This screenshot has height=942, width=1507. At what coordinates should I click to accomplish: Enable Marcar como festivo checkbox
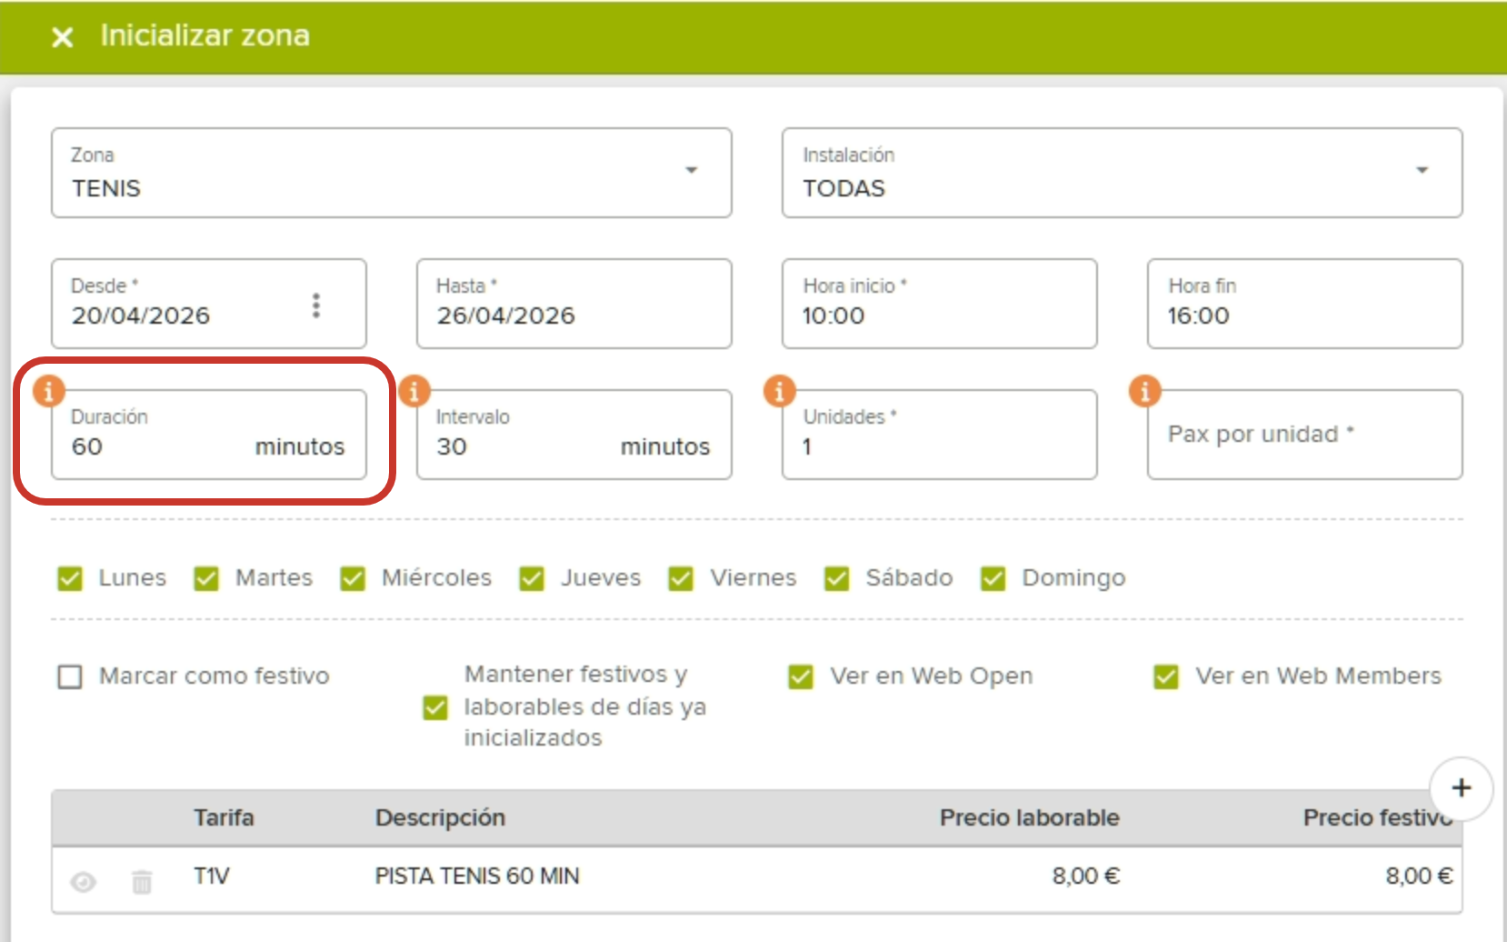coord(70,676)
